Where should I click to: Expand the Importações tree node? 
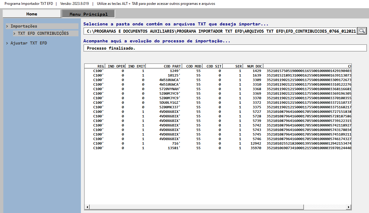[42, 26]
